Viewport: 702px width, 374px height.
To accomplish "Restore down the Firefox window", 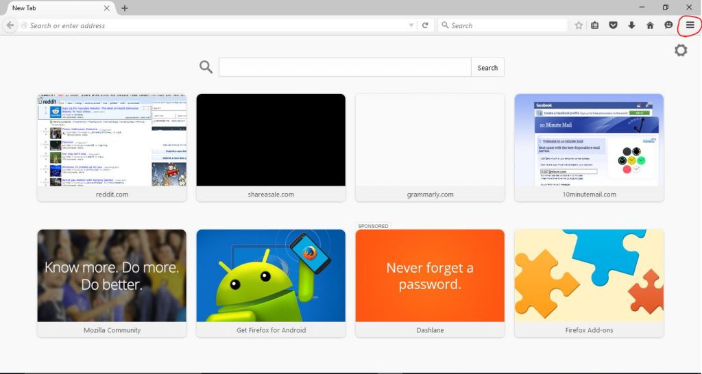I will [x=666, y=7].
